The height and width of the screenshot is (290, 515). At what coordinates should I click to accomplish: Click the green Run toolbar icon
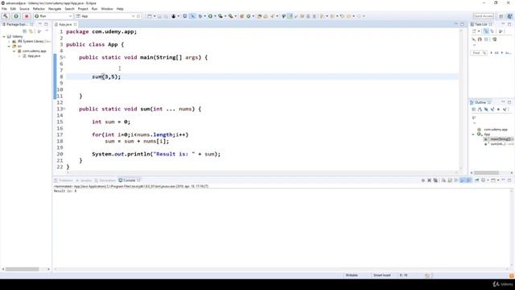210,16
